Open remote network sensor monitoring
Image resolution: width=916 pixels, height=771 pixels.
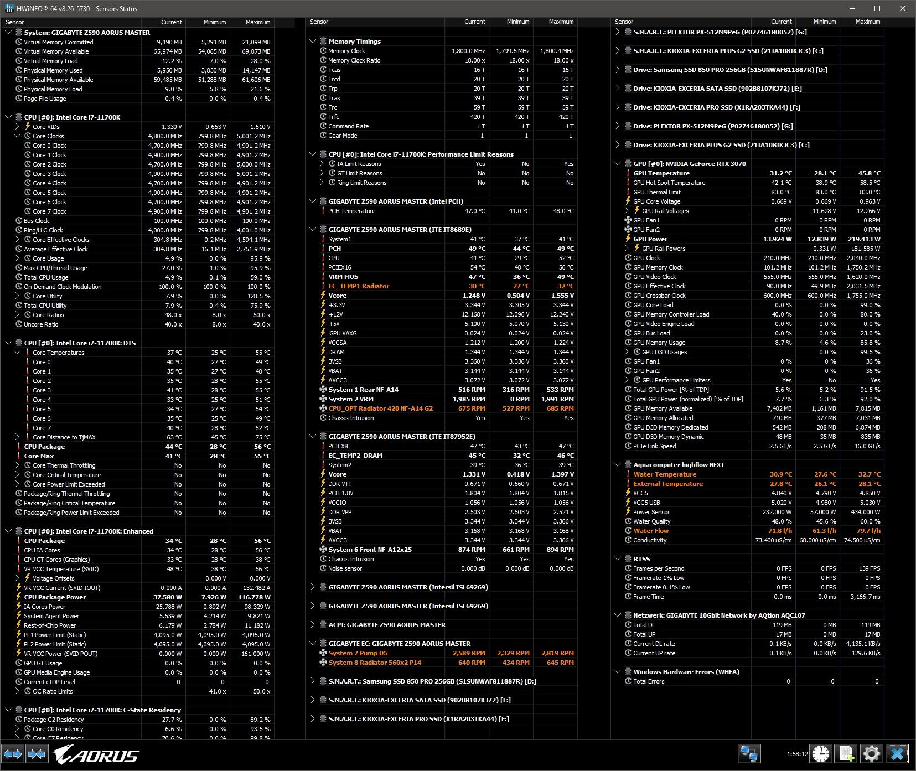point(749,754)
